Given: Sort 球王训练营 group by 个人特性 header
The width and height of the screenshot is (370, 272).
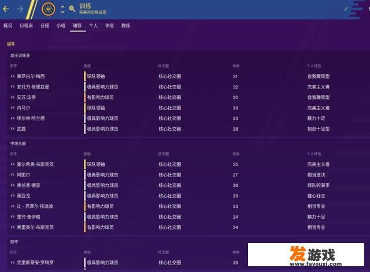Looking at the screenshot, I should pos(314,66).
